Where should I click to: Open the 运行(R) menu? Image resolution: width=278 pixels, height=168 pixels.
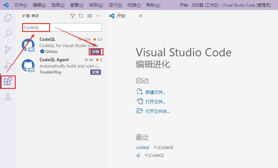(x=115, y=5)
